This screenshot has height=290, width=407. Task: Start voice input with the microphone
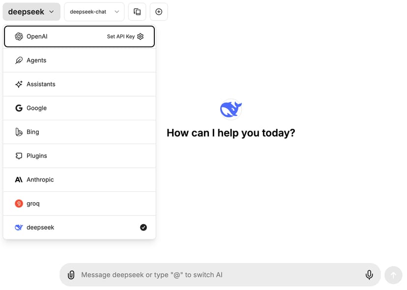pyautogui.click(x=369, y=275)
